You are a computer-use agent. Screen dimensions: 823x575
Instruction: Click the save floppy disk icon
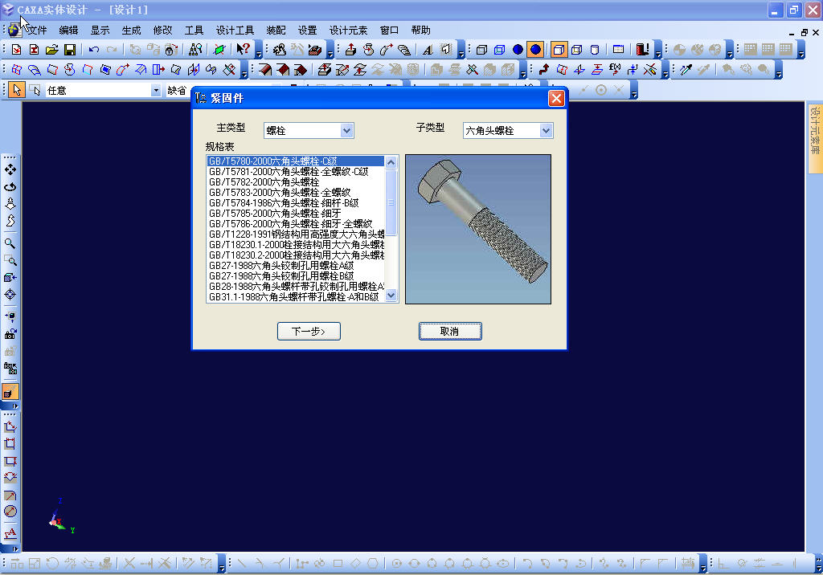pos(69,49)
